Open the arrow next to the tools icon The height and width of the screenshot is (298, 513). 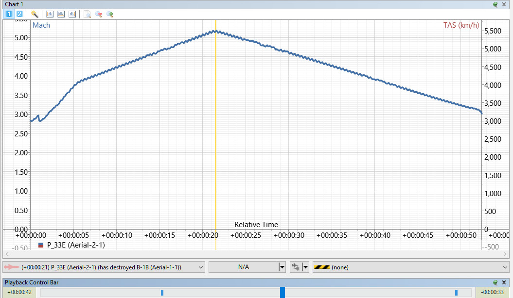click(305, 267)
